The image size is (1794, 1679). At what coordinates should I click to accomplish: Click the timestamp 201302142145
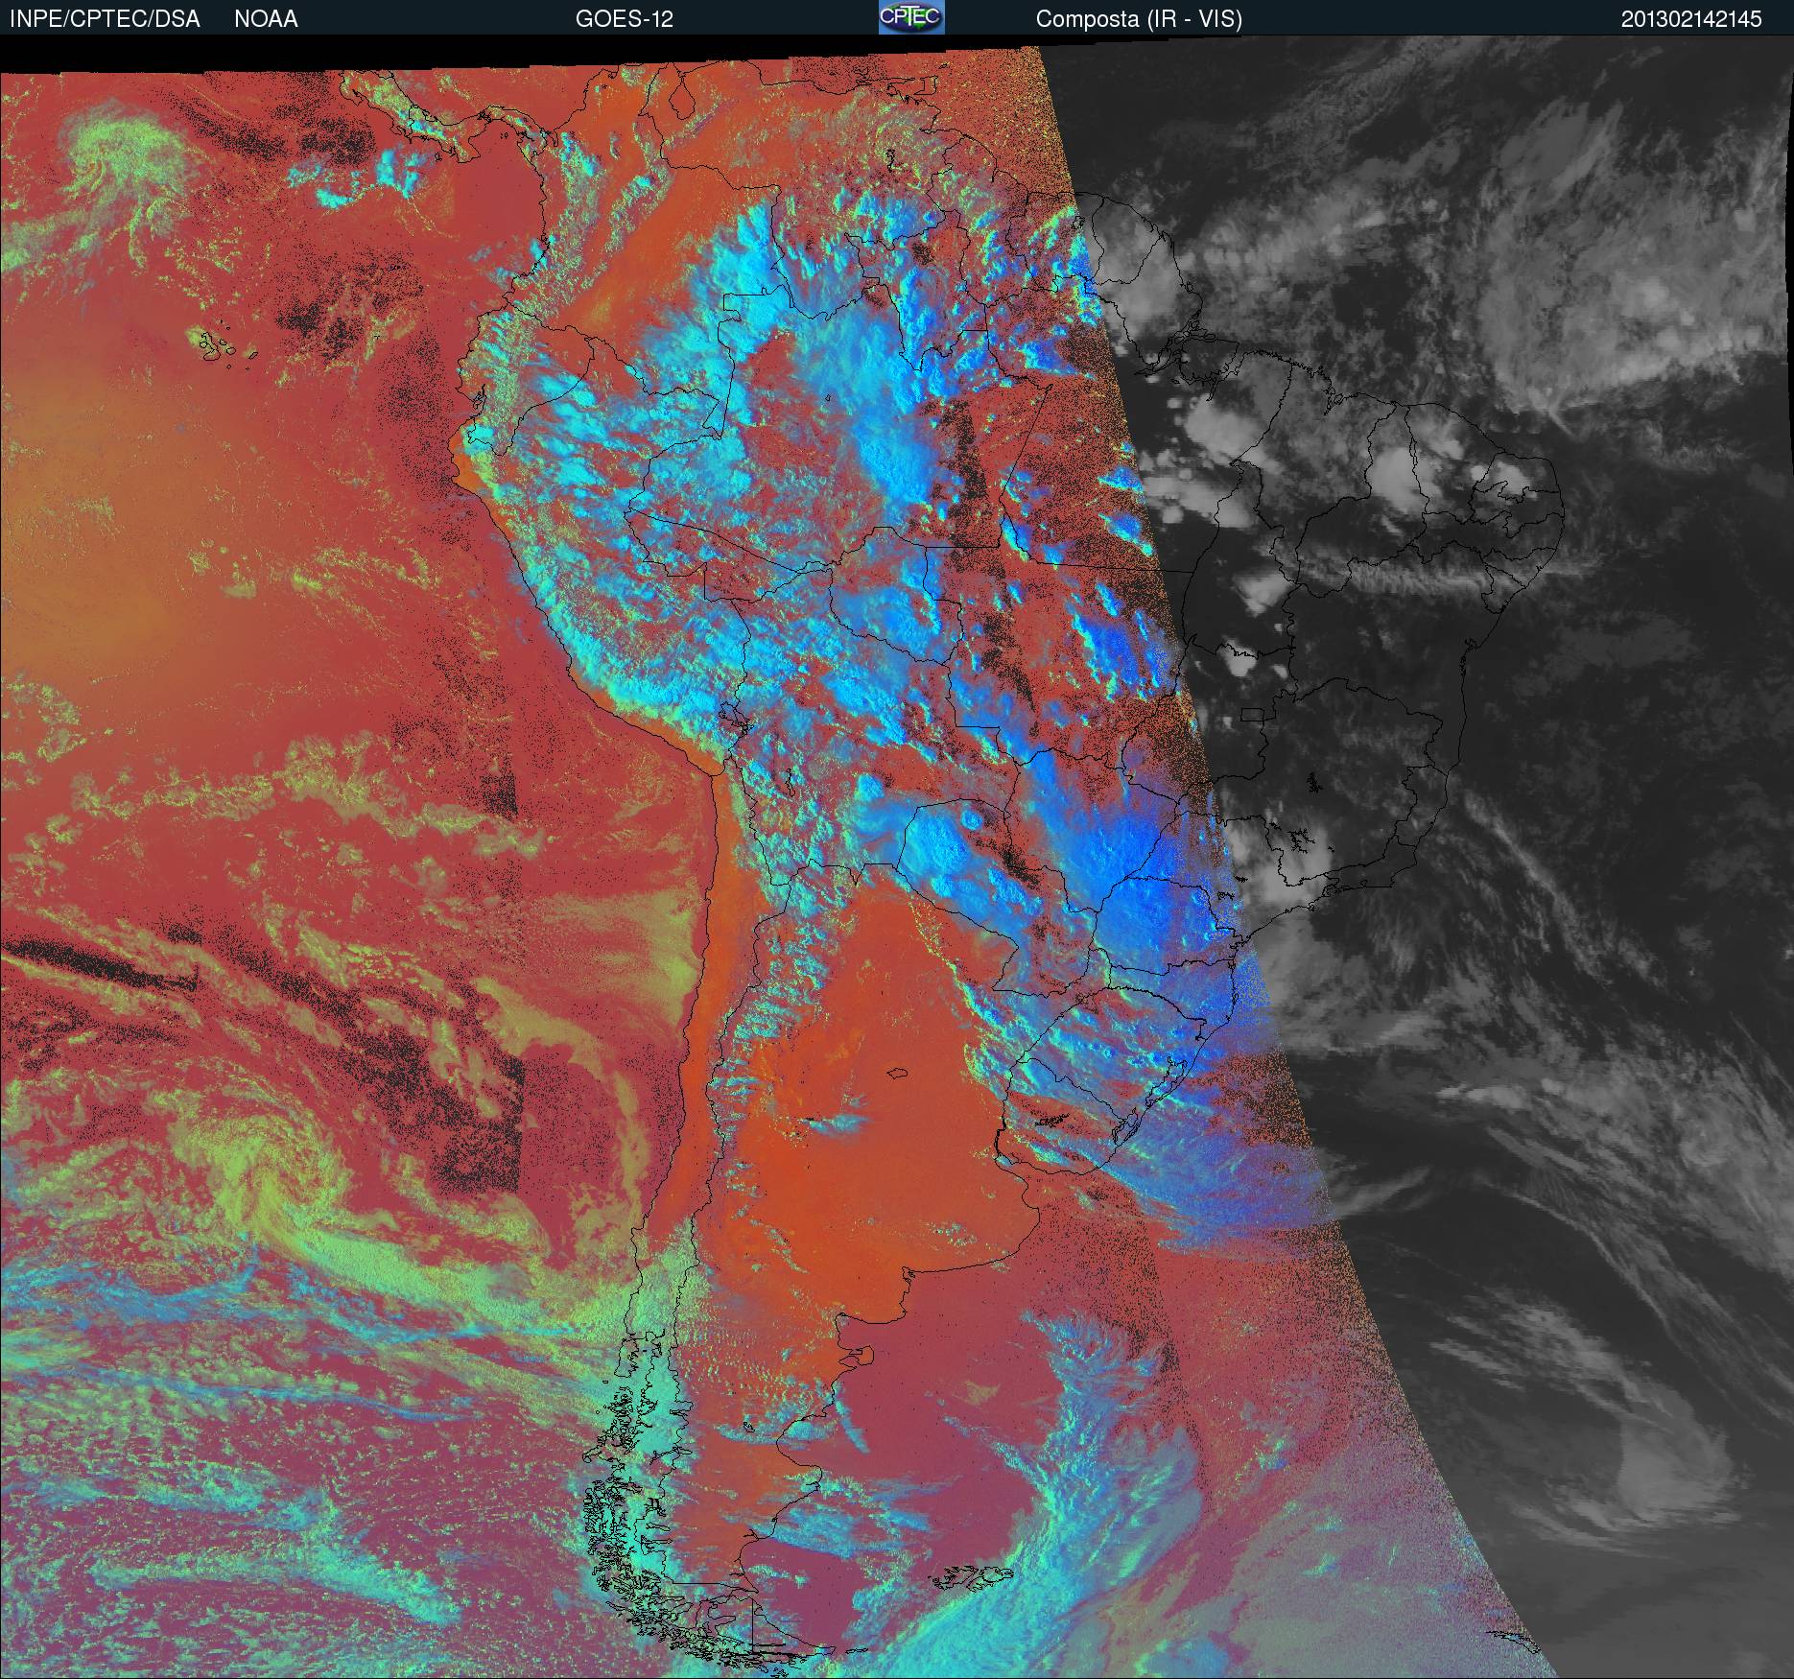pos(1691,19)
